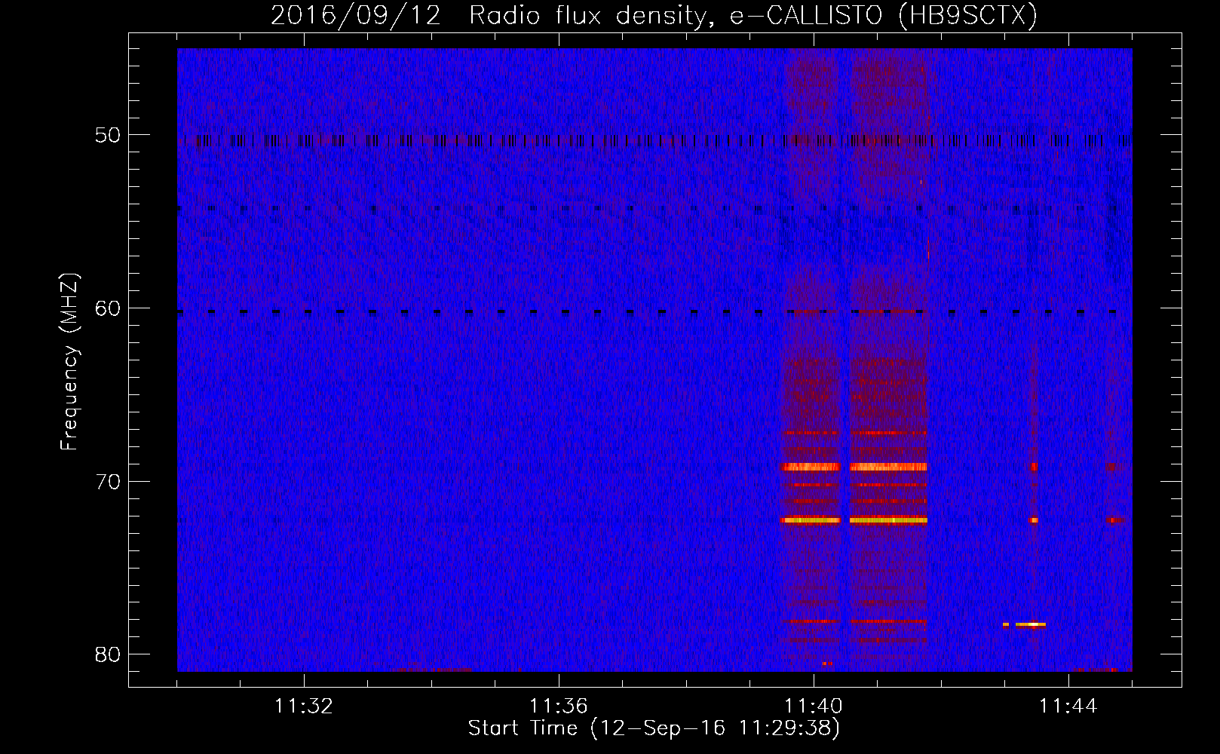The height and width of the screenshot is (754, 1220).
Task: Click the 'Start Time (12-Sep-16 11:29:38)' label
Action: 654,728
